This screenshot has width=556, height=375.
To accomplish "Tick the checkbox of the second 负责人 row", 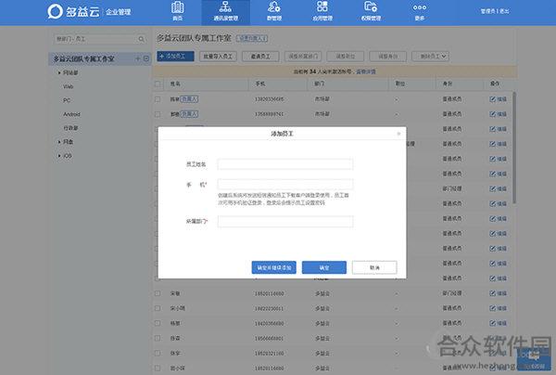I will 158,114.
